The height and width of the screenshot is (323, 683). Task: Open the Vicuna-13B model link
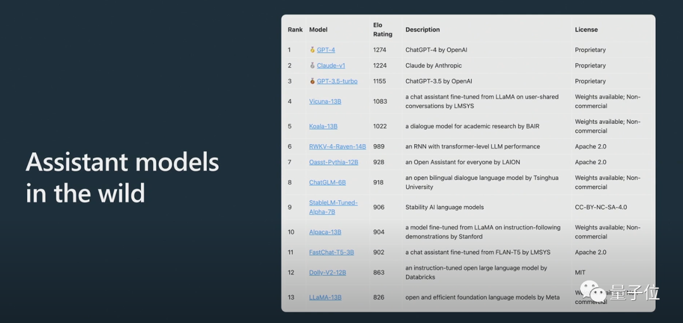pyautogui.click(x=326, y=101)
